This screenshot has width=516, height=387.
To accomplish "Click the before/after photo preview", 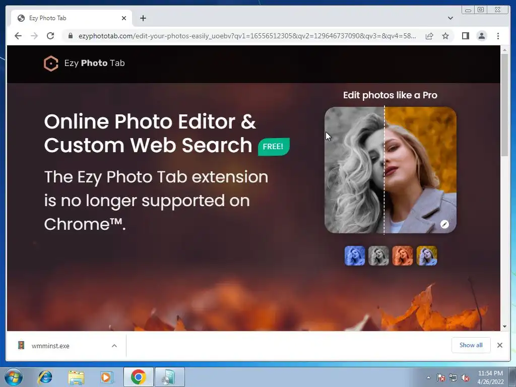I will pos(391,170).
